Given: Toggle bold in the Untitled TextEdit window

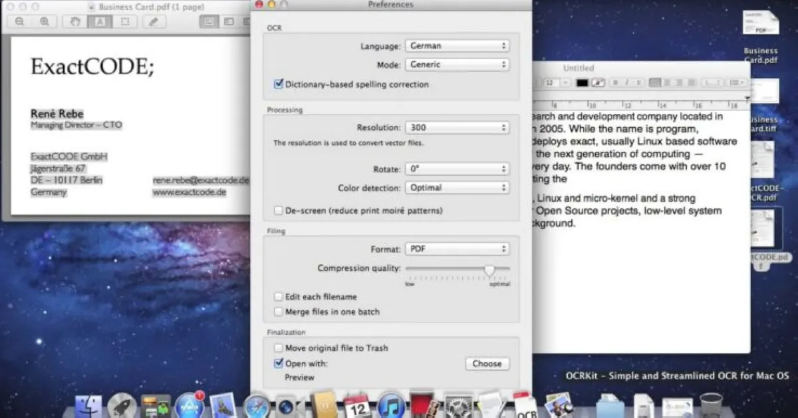Looking at the screenshot, I should coord(616,83).
